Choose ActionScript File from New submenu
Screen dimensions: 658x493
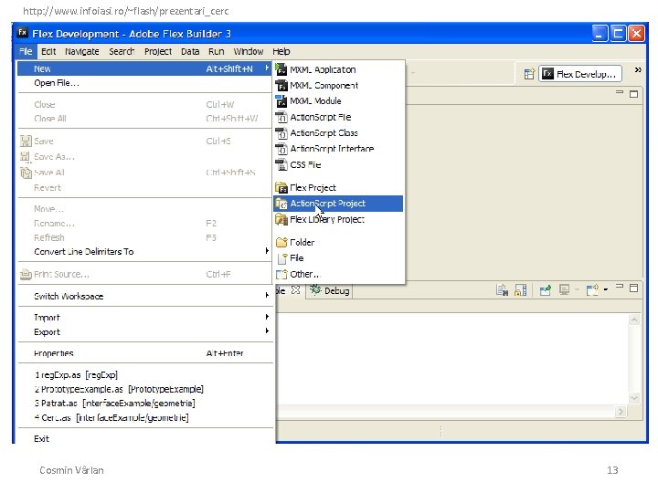pyautogui.click(x=338, y=117)
